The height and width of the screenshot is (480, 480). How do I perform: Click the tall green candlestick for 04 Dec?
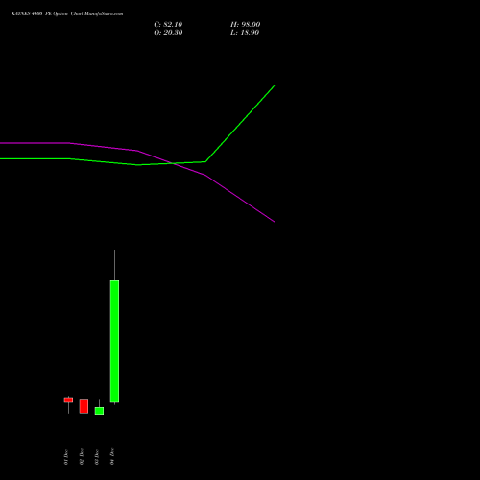tap(114, 341)
